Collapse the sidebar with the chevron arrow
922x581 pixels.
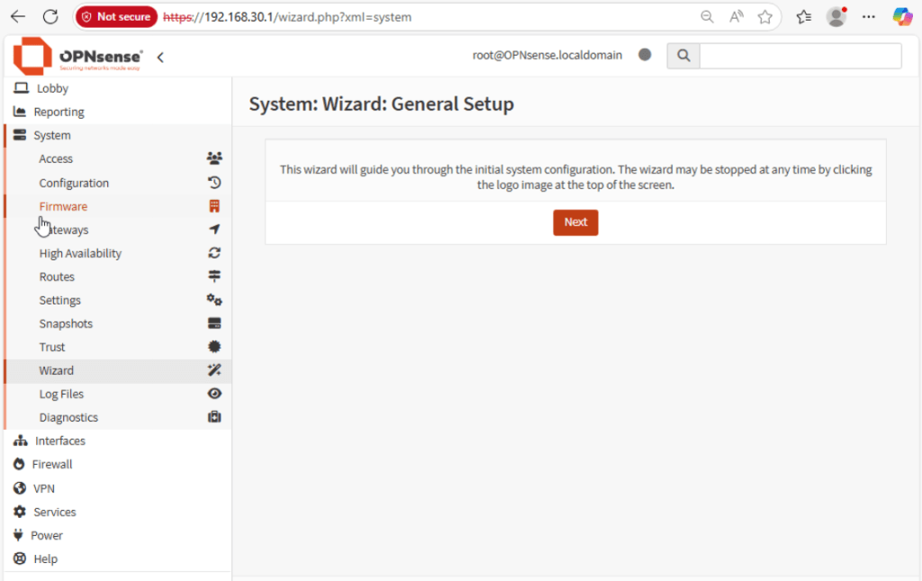[x=160, y=57]
